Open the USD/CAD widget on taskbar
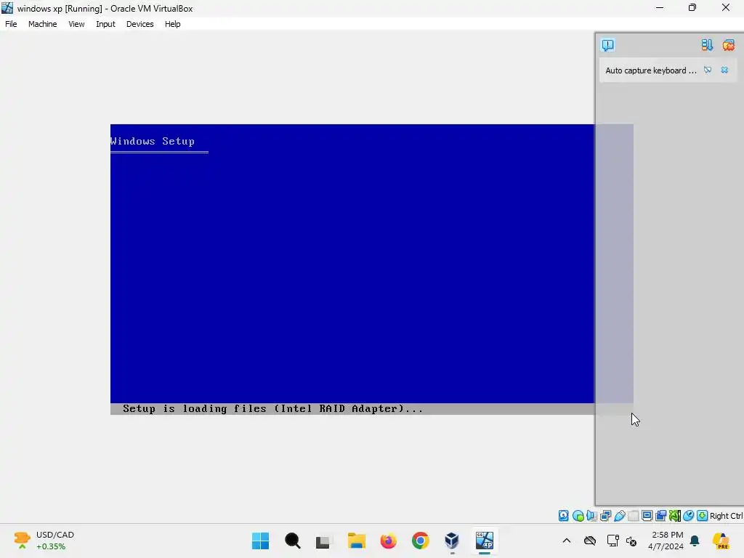Viewport: 744px width, 558px height. click(x=44, y=541)
